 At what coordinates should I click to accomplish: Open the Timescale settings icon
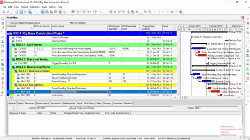click(x=84, y=12)
